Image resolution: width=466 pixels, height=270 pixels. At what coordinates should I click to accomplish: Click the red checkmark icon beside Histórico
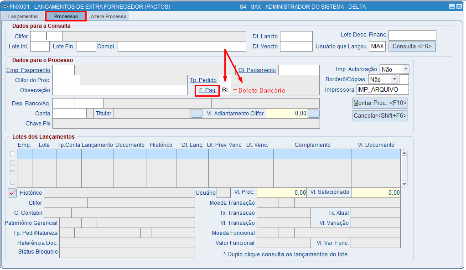click(12, 192)
